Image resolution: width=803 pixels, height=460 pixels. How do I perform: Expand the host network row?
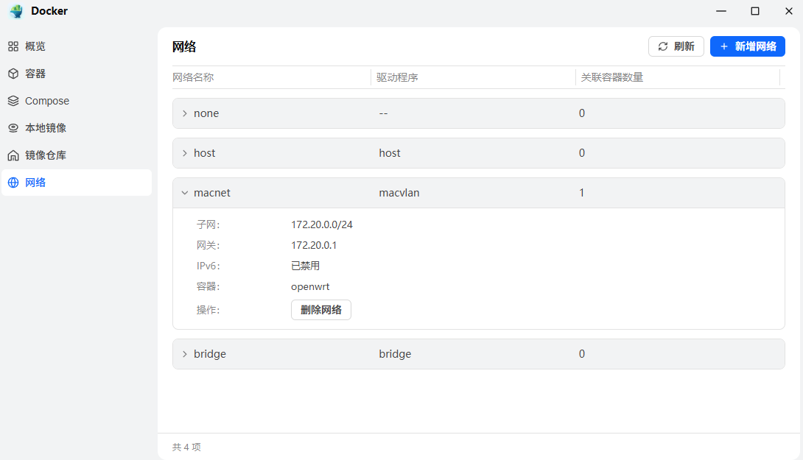[185, 153]
